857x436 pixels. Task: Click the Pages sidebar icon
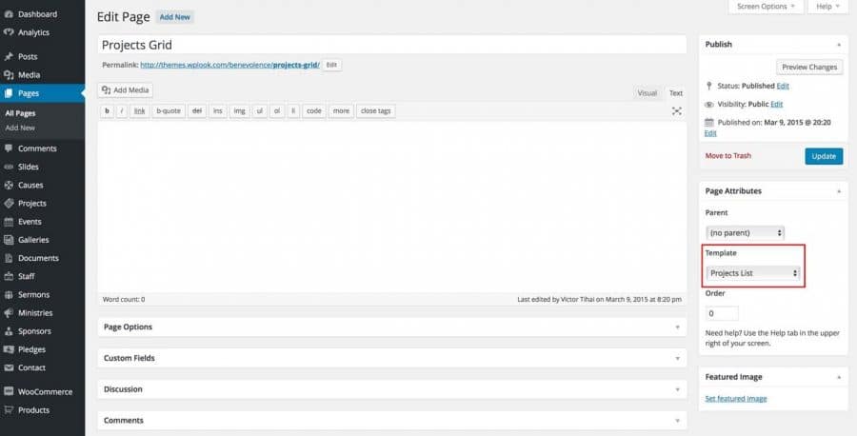[9, 93]
